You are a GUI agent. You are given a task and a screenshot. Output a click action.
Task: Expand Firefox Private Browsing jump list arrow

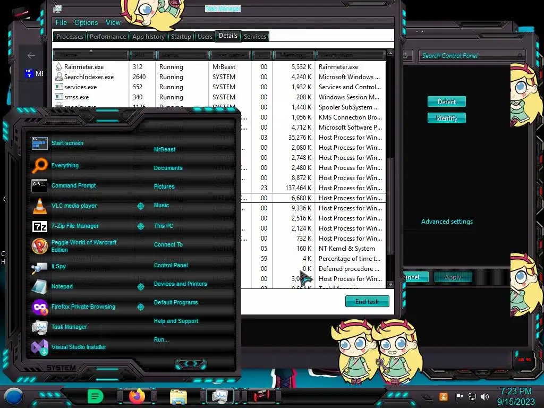pos(140,307)
